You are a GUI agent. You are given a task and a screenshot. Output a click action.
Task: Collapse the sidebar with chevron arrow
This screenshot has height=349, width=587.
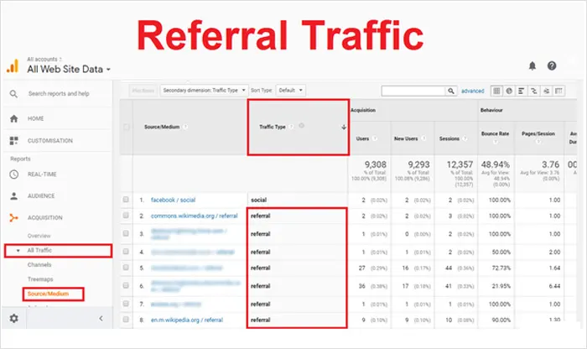[101, 318]
